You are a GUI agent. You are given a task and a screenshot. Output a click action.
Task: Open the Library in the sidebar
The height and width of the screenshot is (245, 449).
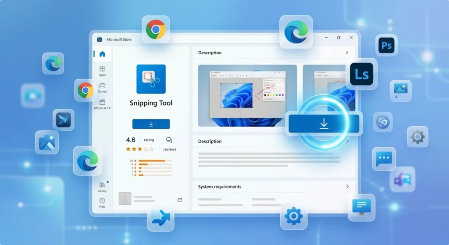102,187
